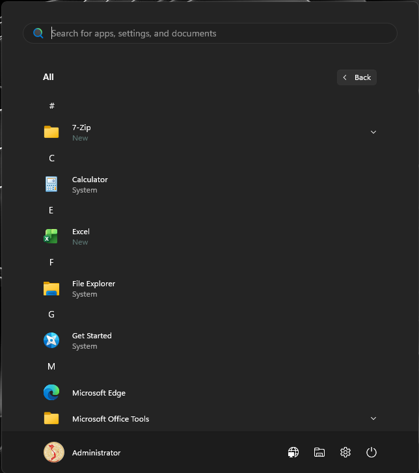Launch Calculator via its icon
Viewport: 419px width, 473px height.
[51, 184]
